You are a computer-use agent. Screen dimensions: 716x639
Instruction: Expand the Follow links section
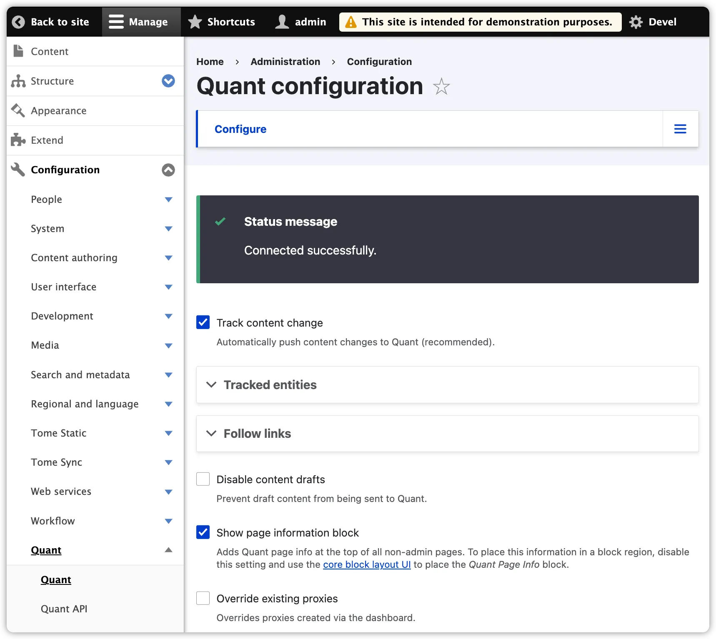coord(257,433)
